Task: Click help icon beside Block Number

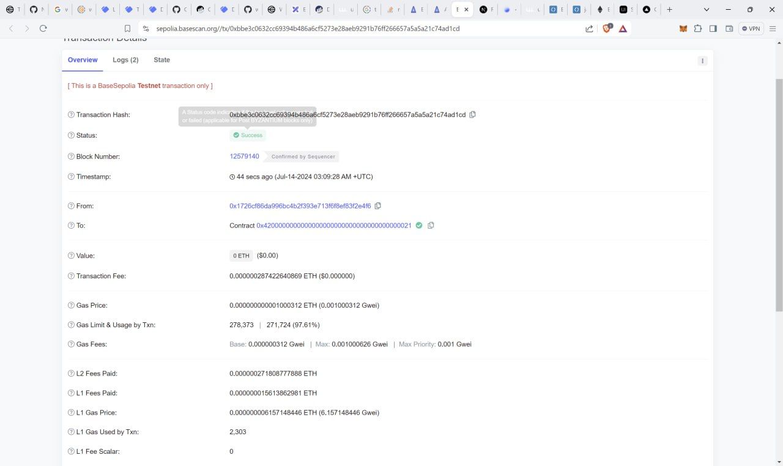Action: click(x=71, y=157)
